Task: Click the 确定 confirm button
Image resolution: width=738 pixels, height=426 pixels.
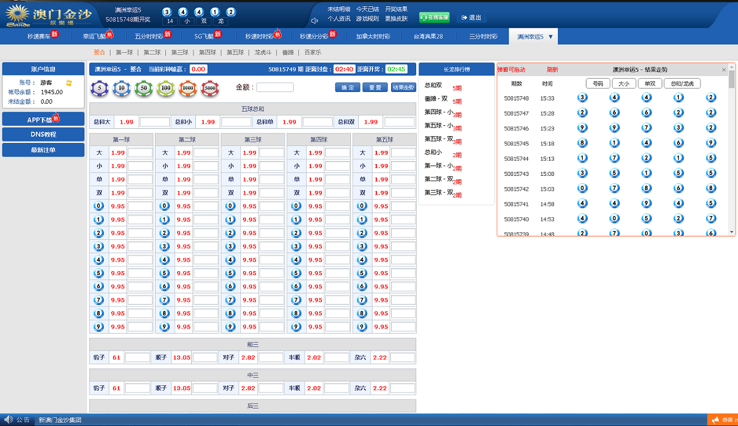Action: (x=347, y=87)
